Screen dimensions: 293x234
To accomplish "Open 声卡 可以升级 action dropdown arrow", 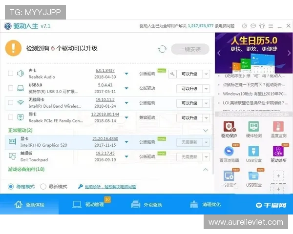I will (x=206, y=74).
